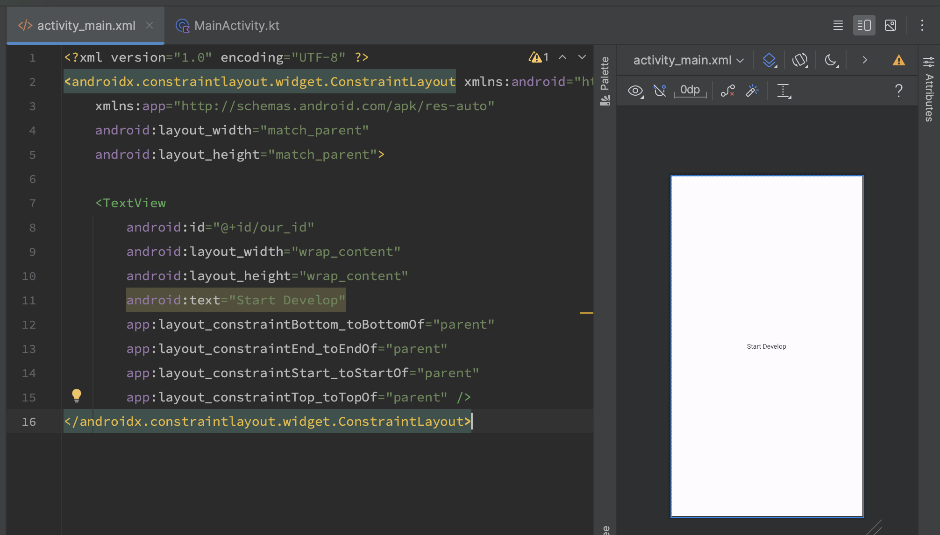Click the <TextView opening tag
This screenshot has height=535, width=940.
tap(131, 203)
